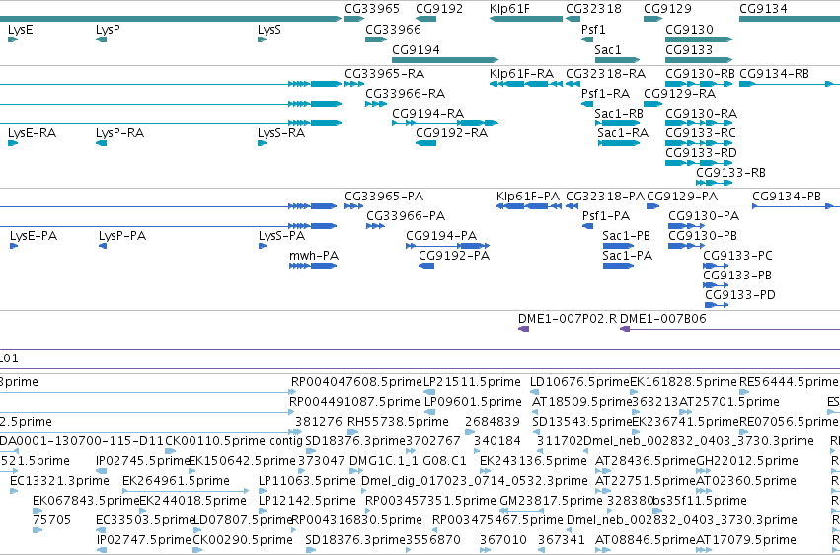Open transcript Sac1-RB

click(619, 113)
